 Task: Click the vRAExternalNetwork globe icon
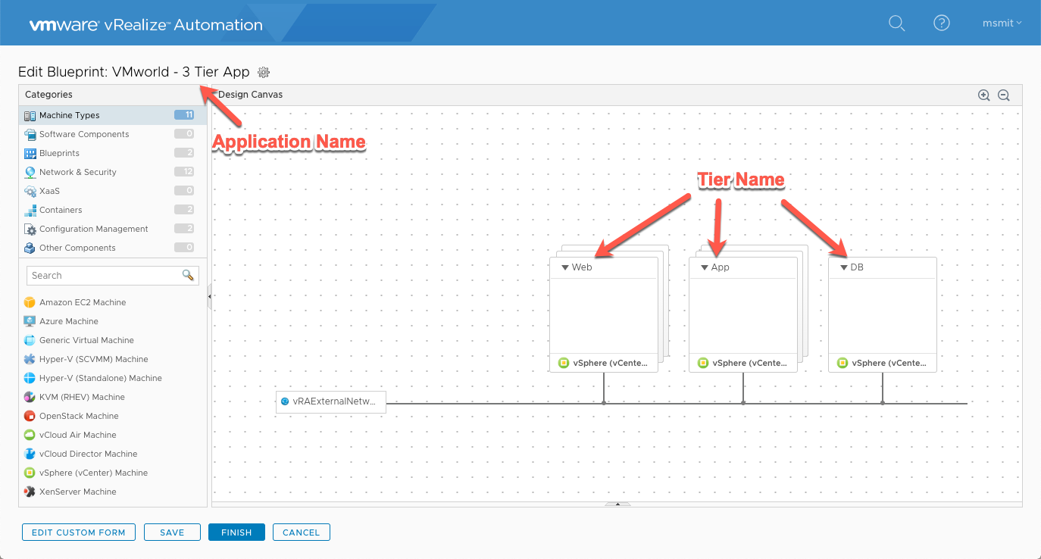285,402
